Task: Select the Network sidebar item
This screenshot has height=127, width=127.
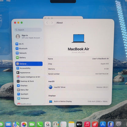Action: [21, 53]
